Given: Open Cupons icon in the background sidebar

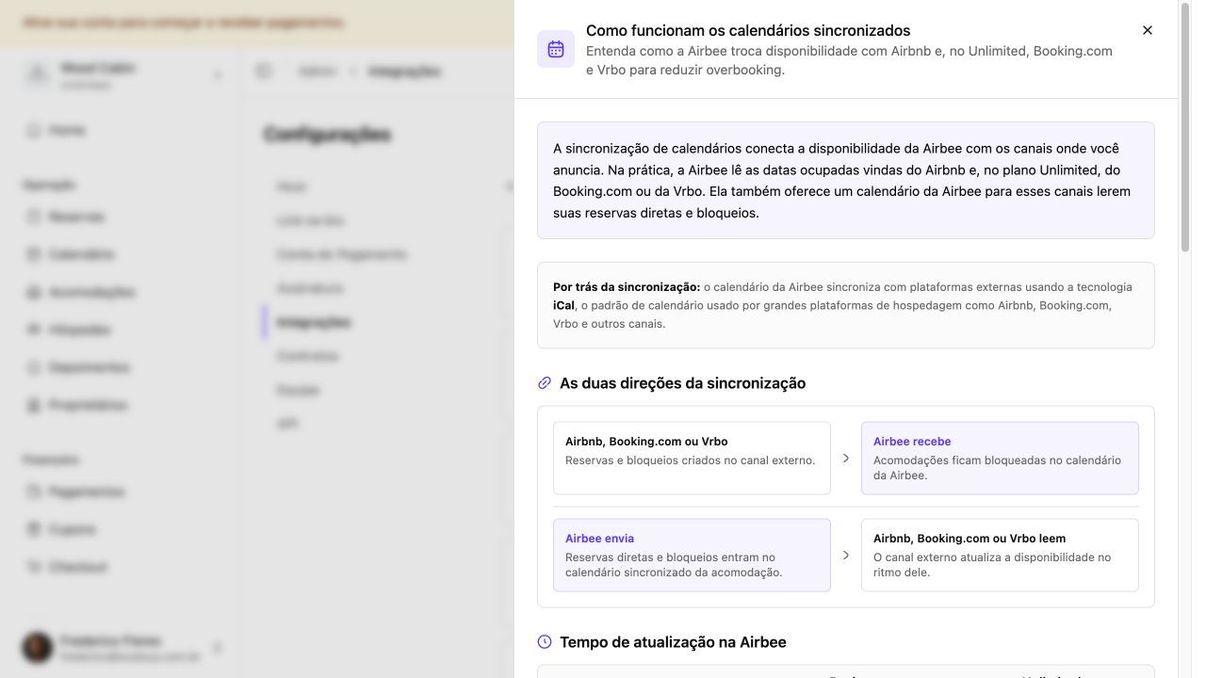Looking at the screenshot, I should tap(34, 529).
